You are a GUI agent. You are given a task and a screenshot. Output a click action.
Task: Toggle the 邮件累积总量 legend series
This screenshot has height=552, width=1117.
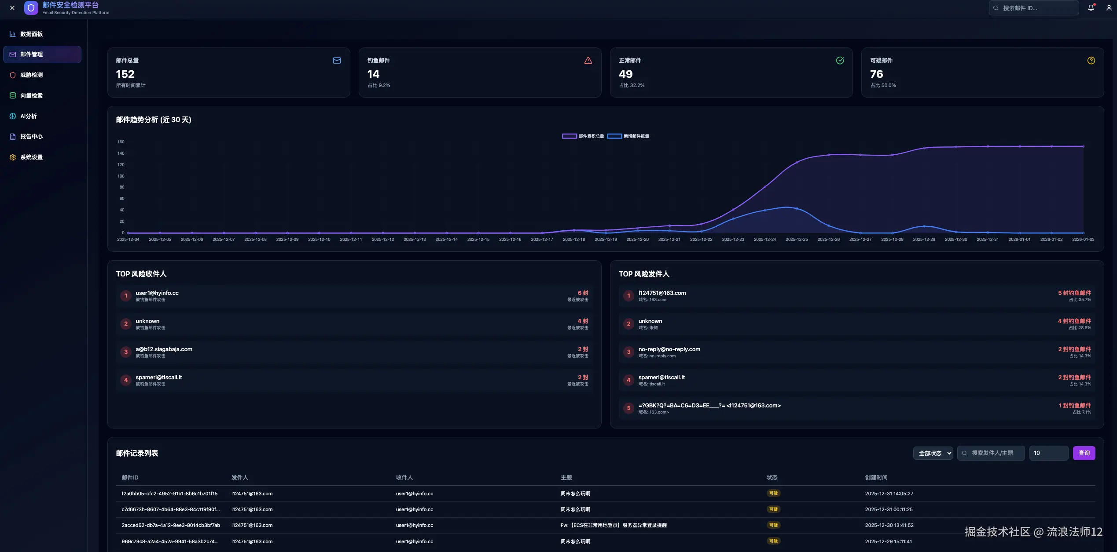583,136
